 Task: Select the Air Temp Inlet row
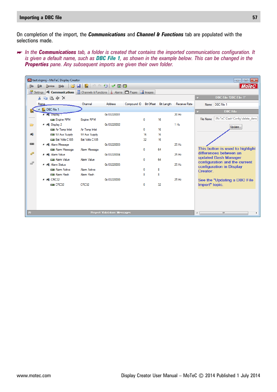(x=115, y=130)
